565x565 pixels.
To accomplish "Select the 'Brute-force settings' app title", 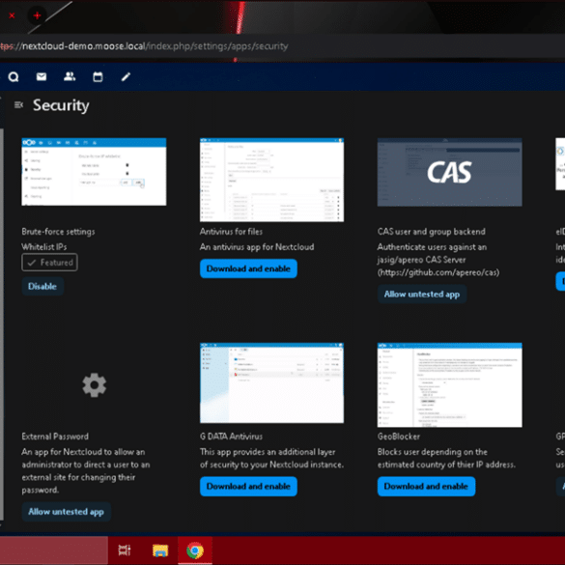I will pos(58,232).
